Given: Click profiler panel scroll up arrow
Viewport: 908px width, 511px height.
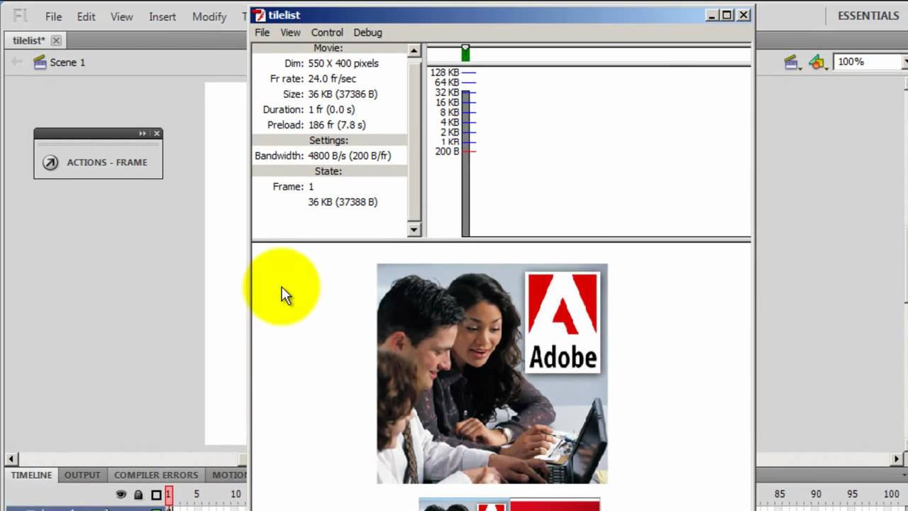Looking at the screenshot, I should [414, 50].
